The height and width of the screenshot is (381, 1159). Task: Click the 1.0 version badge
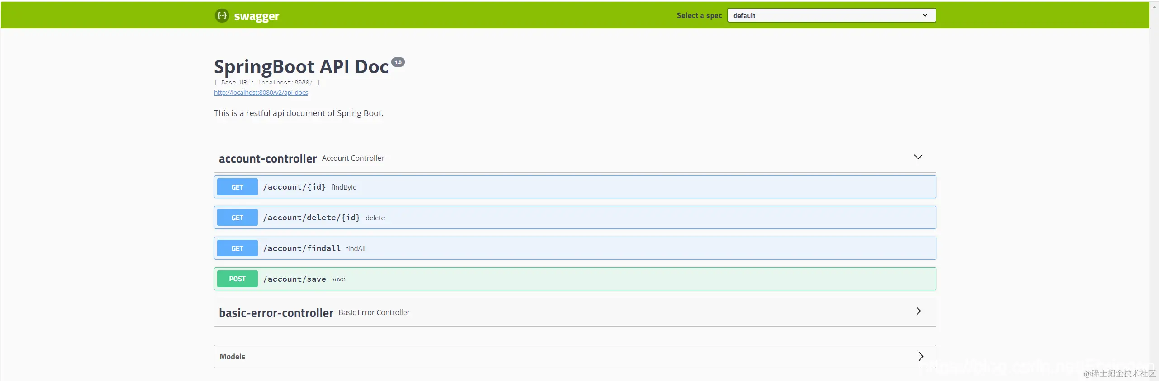(398, 62)
